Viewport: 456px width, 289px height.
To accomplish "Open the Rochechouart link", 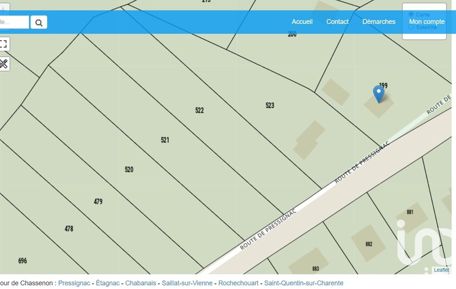I will [238, 283].
